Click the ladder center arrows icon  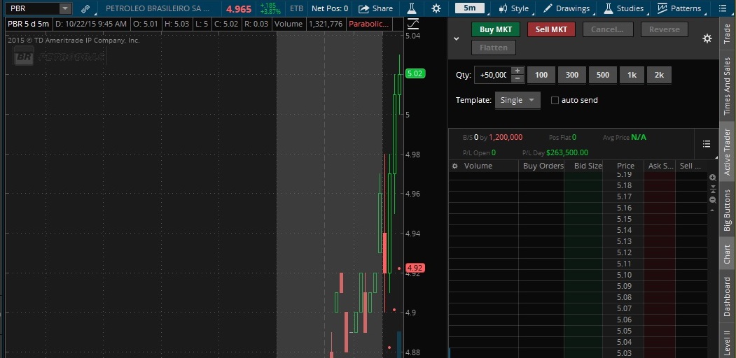pos(712,189)
